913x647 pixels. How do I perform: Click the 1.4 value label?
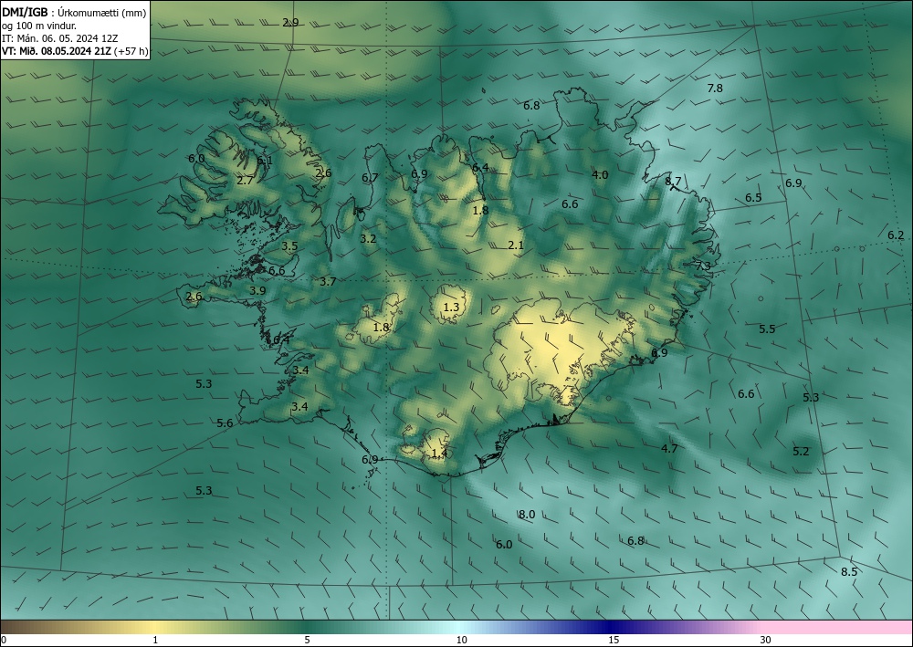[440, 454]
